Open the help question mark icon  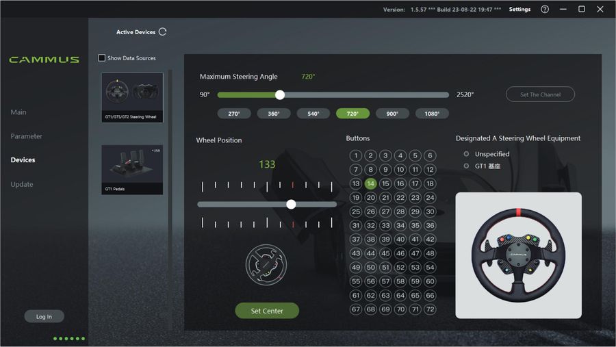545,10
